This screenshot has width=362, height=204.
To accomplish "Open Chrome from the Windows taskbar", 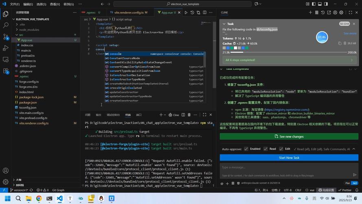I will [39, 198].
